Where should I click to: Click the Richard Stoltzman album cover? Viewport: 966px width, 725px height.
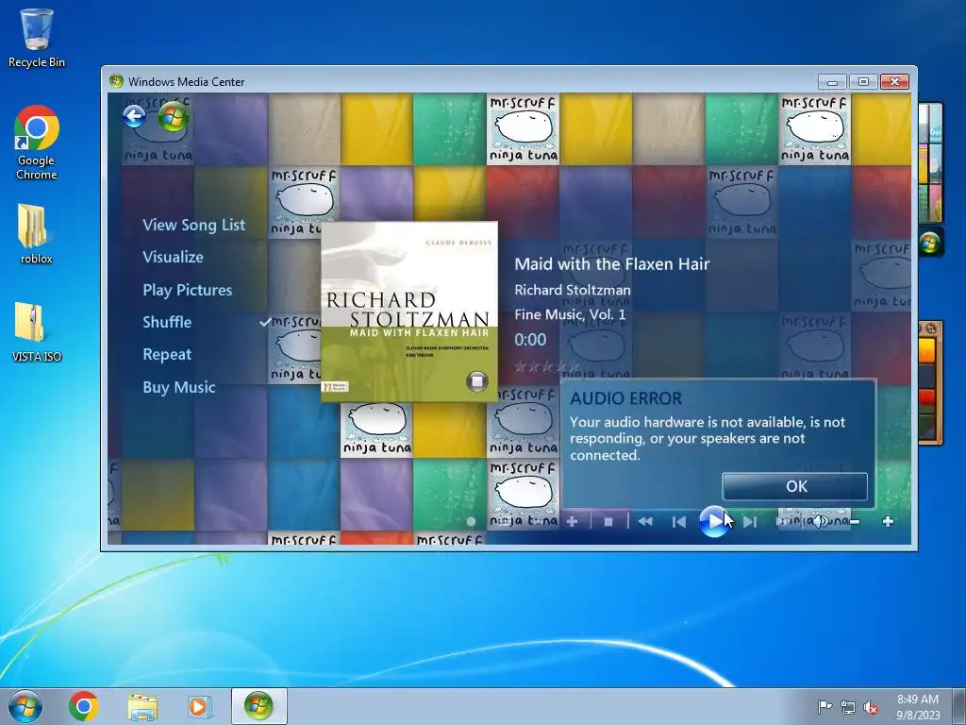coord(409,312)
